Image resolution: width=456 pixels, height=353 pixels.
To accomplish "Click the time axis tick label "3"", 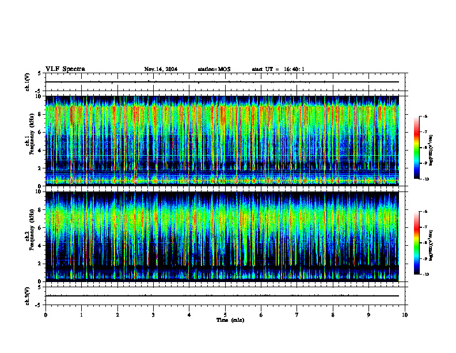I will (153, 315).
